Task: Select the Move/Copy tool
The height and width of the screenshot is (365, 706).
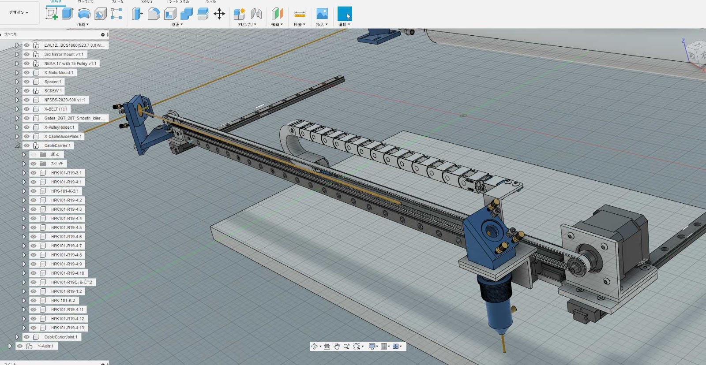Action: pos(219,14)
